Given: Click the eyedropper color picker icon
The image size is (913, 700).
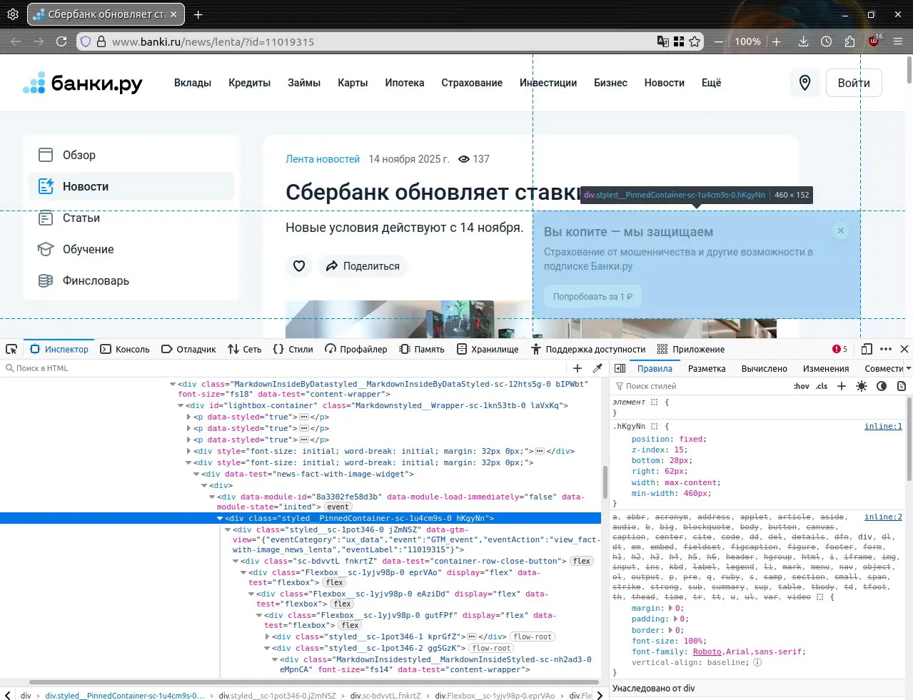Looking at the screenshot, I should tap(597, 368).
